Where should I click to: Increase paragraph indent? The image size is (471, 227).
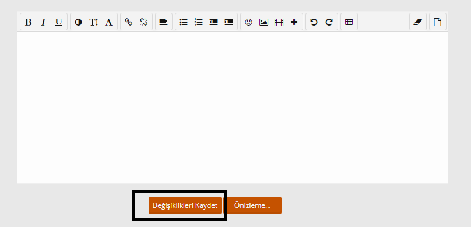tap(229, 22)
